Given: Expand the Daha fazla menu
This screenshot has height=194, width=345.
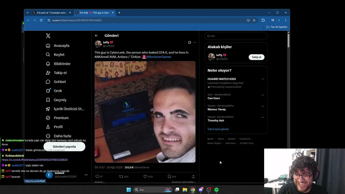Looking at the screenshot, I should pyautogui.click(x=58, y=136).
